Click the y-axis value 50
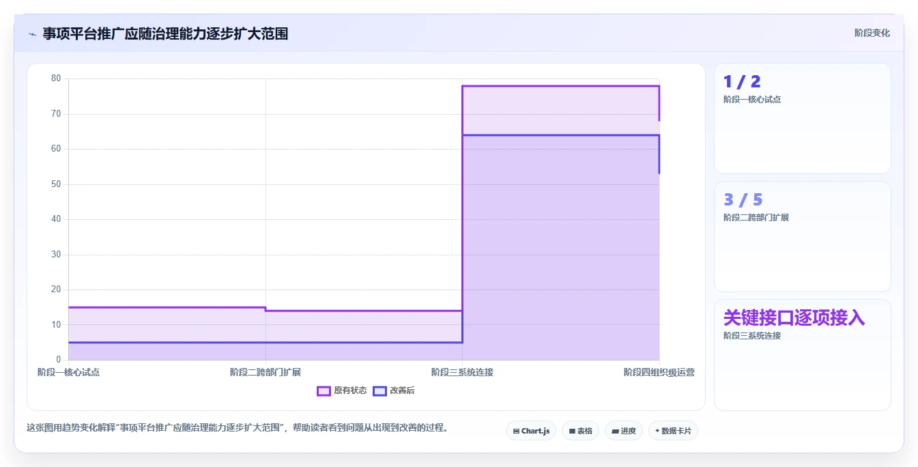 (56, 184)
